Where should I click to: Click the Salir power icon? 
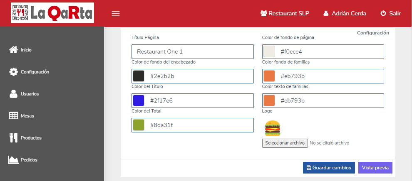(383, 13)
